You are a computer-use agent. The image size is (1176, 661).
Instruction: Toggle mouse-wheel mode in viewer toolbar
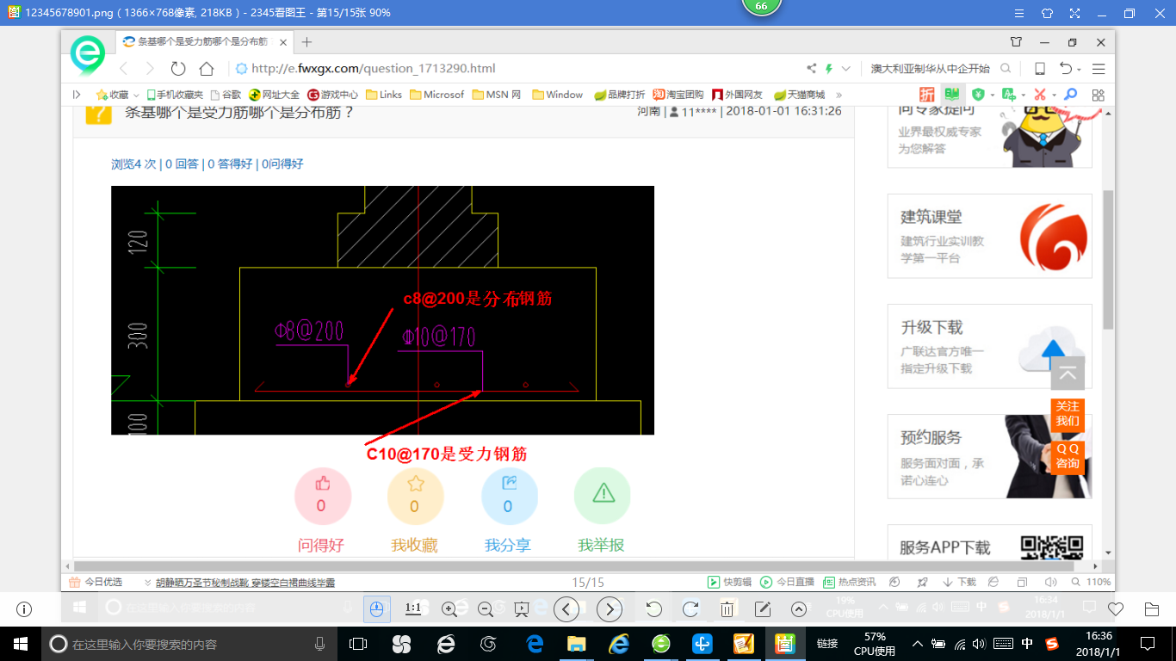pyautogui.click(x=376, y=609)
